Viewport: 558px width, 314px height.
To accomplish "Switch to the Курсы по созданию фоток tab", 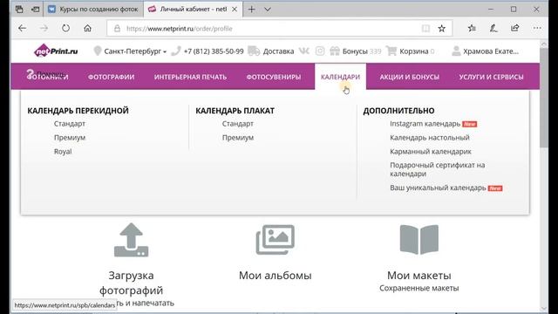I will click(x=93, y=10).
